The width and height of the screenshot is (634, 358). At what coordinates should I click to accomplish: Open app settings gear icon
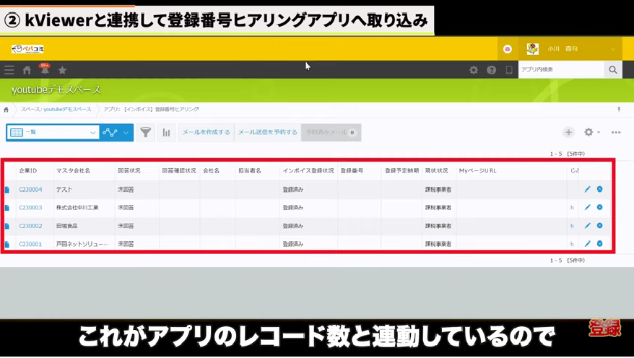[589, 132]
